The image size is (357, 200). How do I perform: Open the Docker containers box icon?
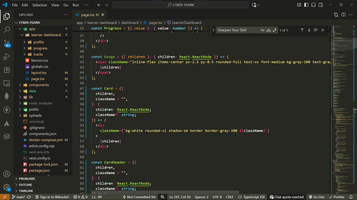pos(7,136)
